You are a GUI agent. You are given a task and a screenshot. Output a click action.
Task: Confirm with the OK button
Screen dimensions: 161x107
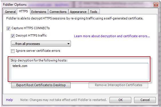(120, 100)
